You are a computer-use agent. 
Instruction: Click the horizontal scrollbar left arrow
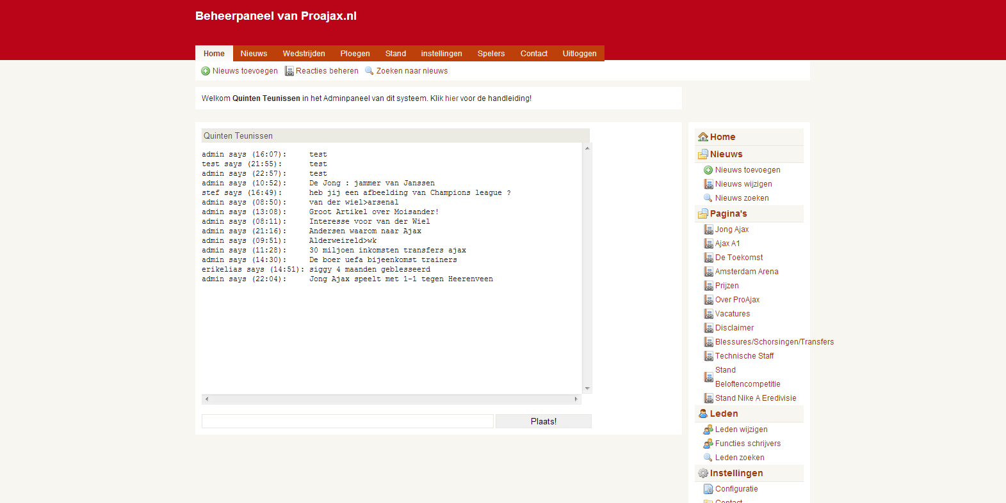[x=207, y=399]
